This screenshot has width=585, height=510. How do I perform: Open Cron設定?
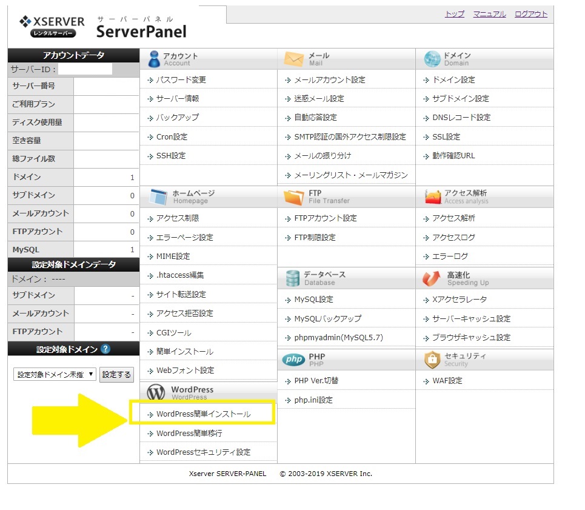point(172,137)
